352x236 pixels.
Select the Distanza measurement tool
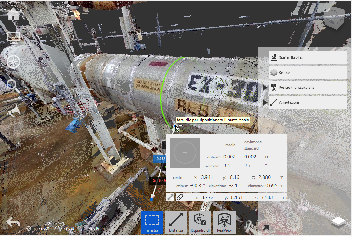pyautogui.click(x=176, y=222)
